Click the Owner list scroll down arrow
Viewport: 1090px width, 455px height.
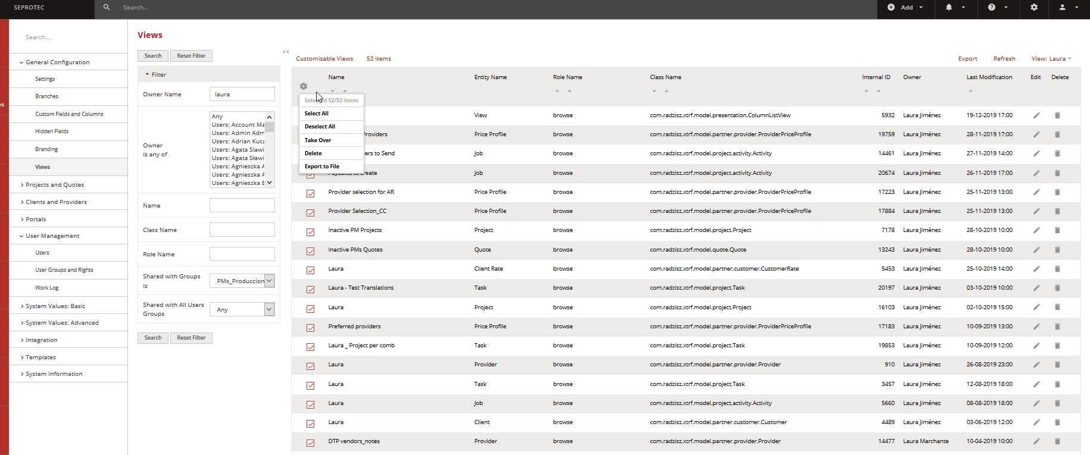click(270, 183)
